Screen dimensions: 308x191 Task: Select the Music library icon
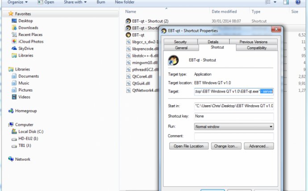[x=14, y=83]
